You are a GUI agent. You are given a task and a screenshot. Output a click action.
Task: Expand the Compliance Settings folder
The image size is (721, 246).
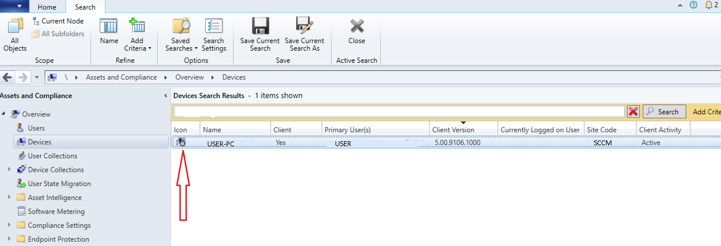pyautogui.click(x=9, y=225)
